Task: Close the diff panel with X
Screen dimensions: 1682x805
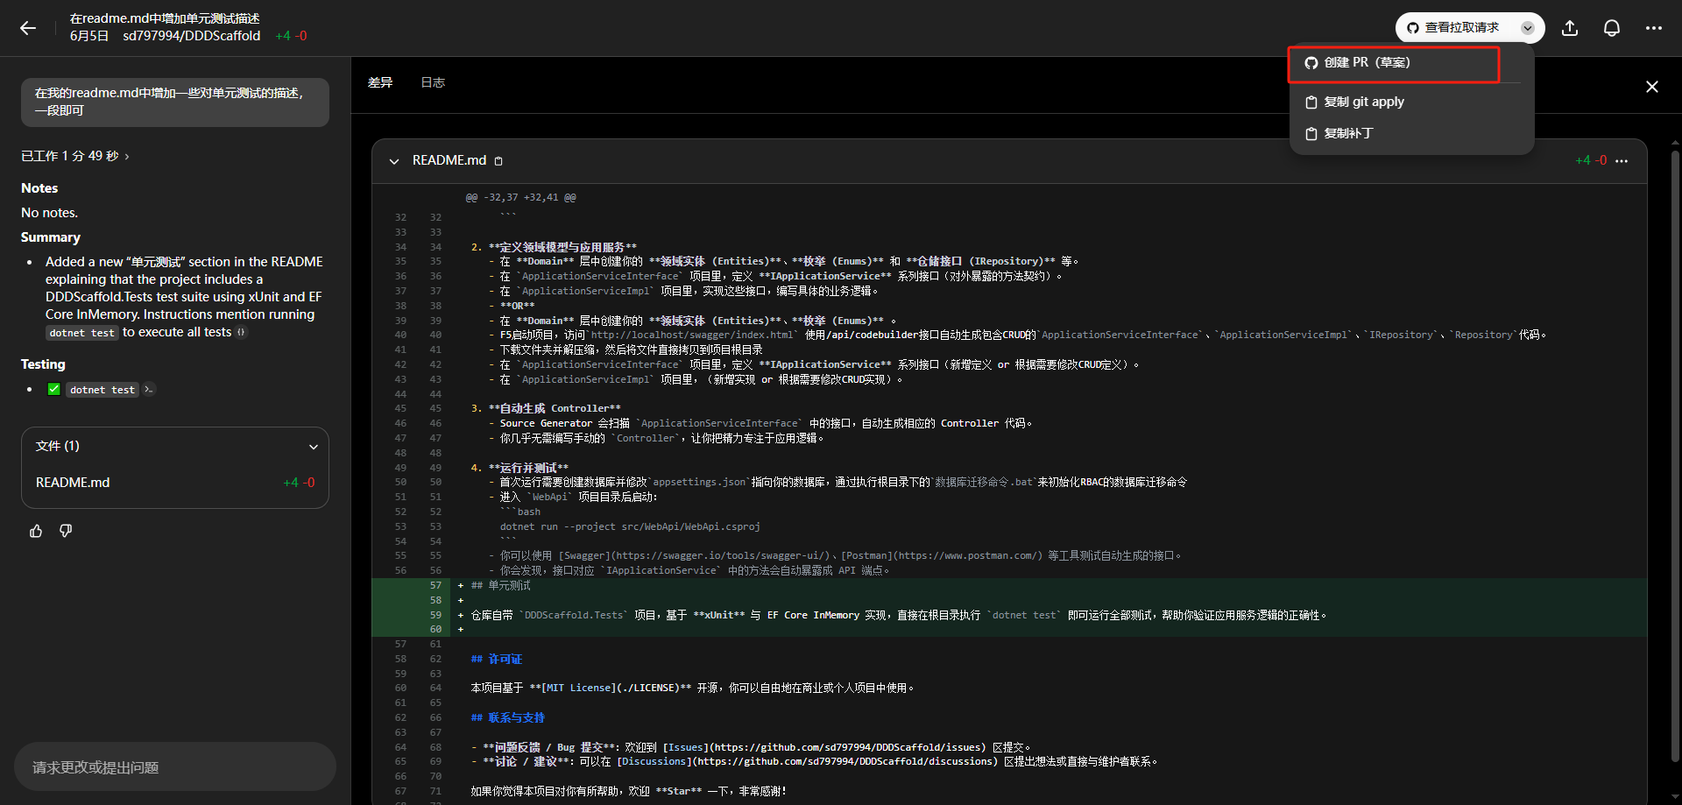Action: [x=1651, y=87]
